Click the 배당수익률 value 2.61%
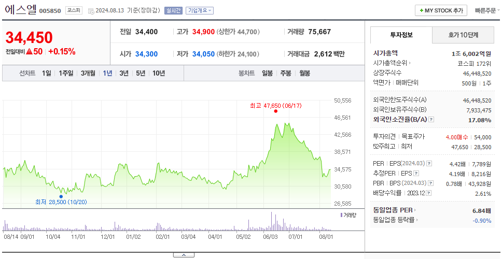This screenshot has width=502, height=259. (483, 194)
